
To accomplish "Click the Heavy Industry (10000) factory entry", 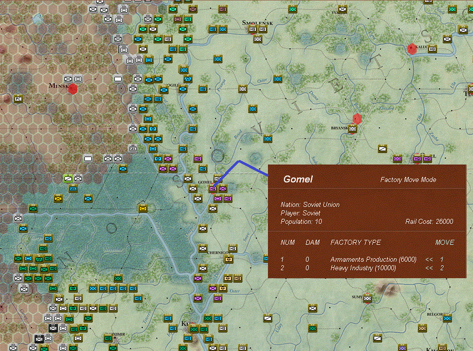I will pos(363,268).
